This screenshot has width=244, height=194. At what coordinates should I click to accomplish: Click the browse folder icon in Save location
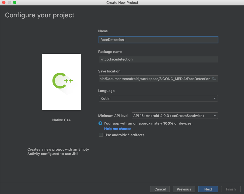pyautogui.click(x=214, y=79)
